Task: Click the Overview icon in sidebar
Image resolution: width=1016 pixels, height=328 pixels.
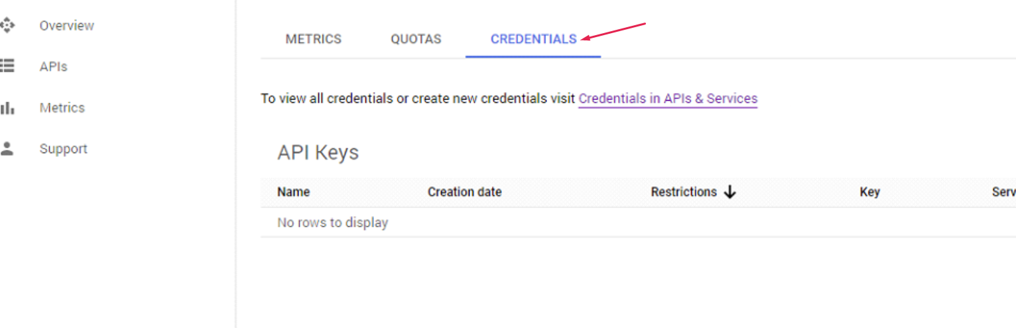Action: point(7,26)
